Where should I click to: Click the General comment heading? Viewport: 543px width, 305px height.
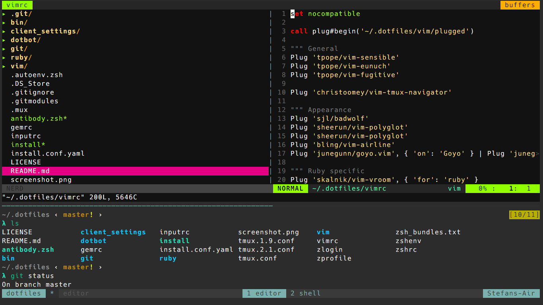coord(314,49)
